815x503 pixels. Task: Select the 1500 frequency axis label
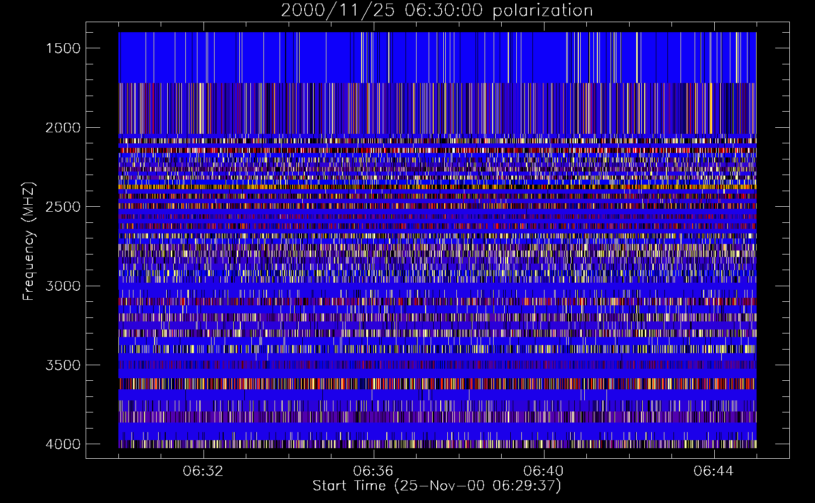coord(63,48)
